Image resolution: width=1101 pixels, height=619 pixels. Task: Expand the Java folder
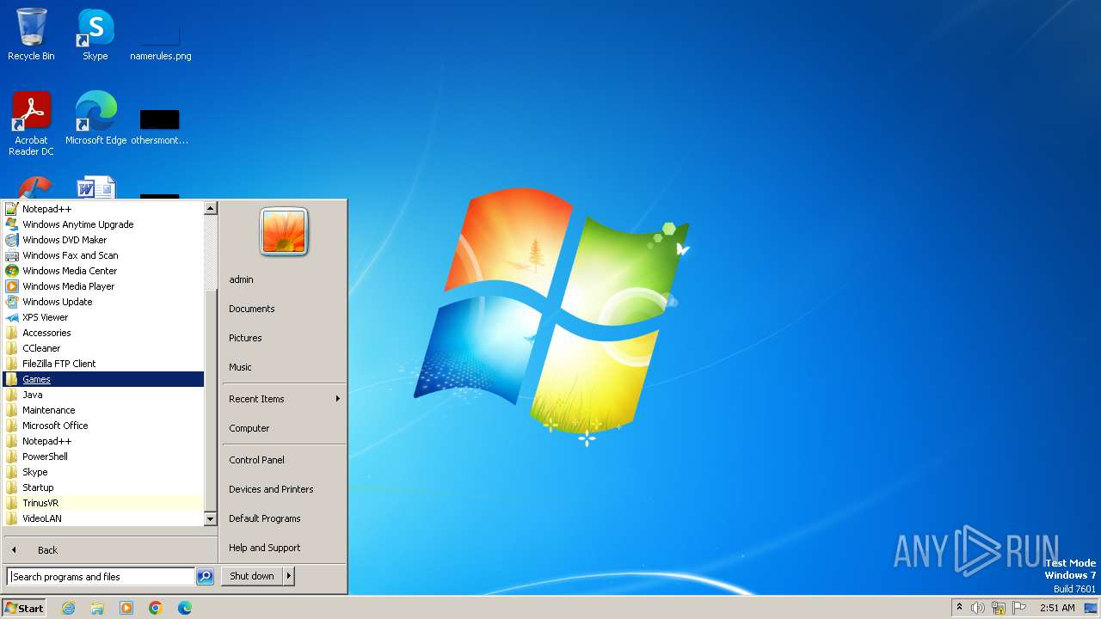point(103,395)
